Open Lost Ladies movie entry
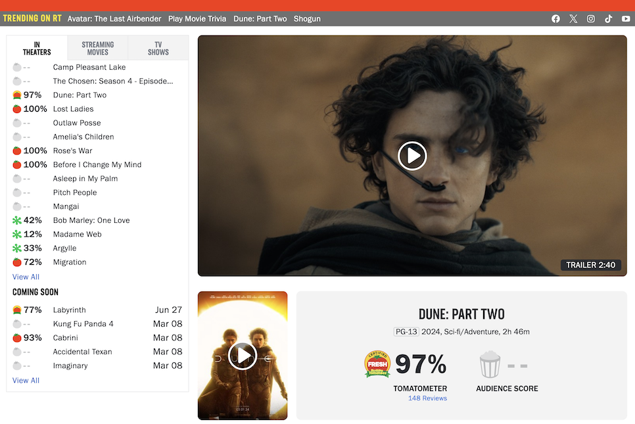The height and width of the screenshot is (424, 635). click(x=74, y=109)
